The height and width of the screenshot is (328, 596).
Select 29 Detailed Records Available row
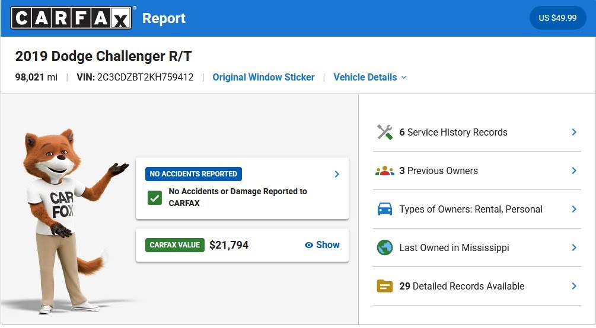point(477,286)
